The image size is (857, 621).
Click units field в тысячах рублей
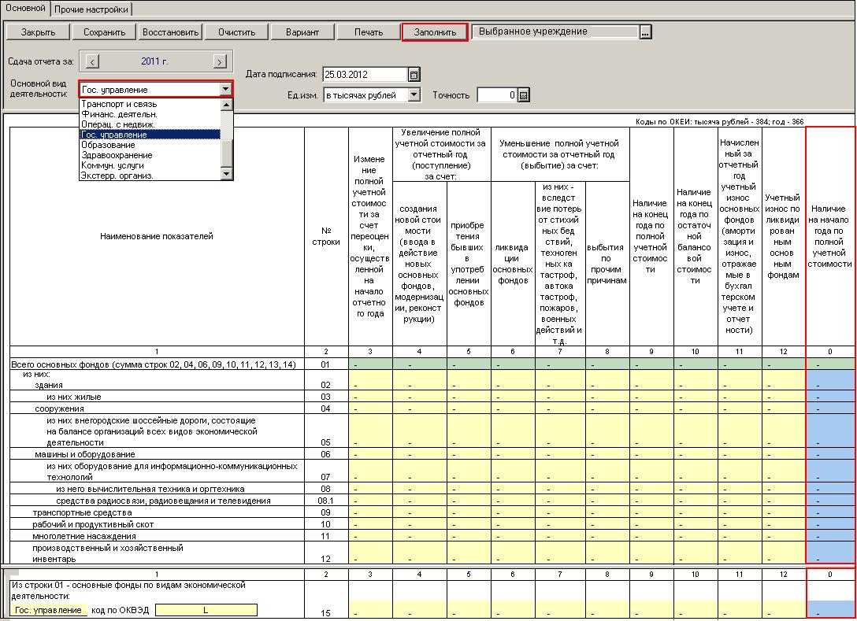pos(366,95)
